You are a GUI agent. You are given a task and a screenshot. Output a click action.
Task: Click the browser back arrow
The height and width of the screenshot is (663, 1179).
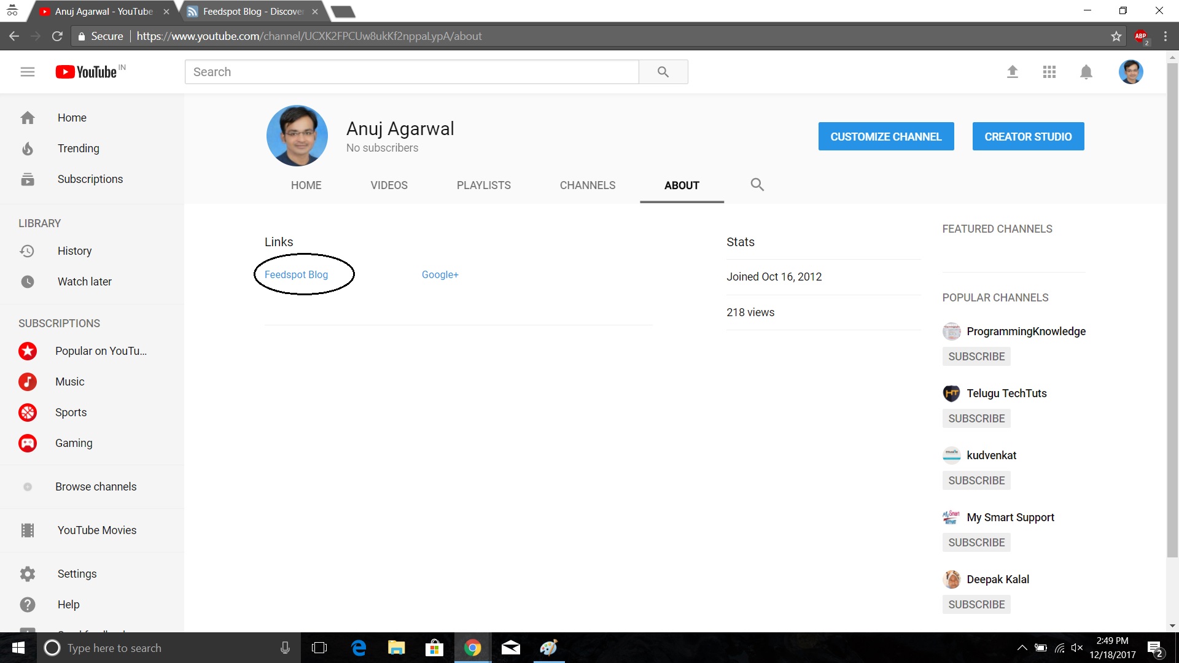[x=14, y=36]
